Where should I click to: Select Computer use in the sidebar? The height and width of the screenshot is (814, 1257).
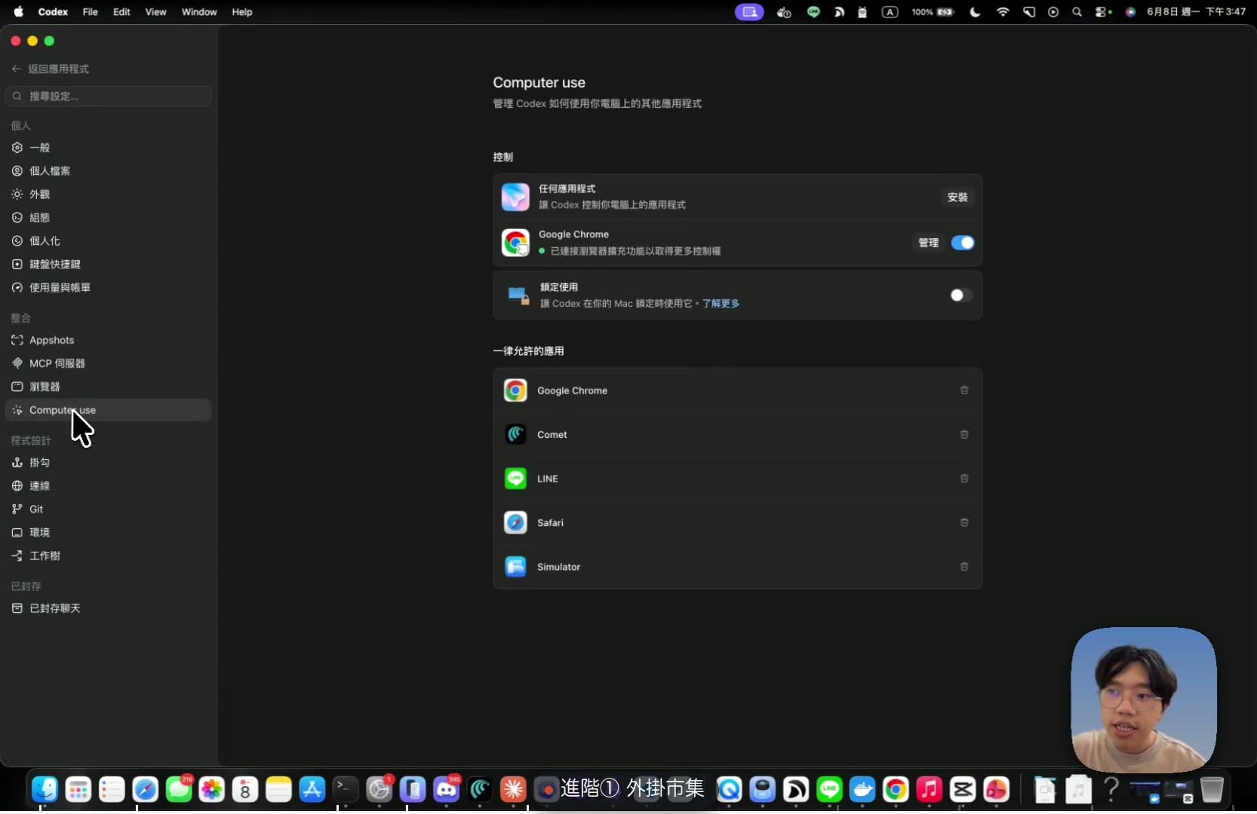click(x=109, y=410)
